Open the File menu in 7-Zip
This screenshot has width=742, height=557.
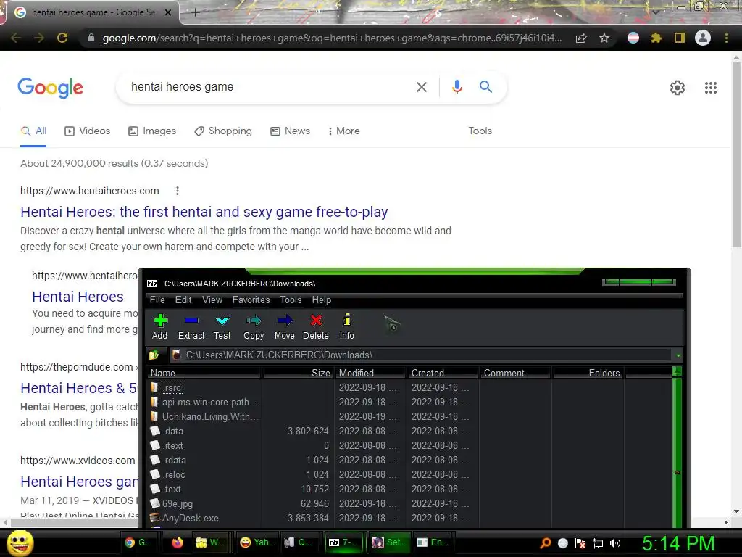157,300
